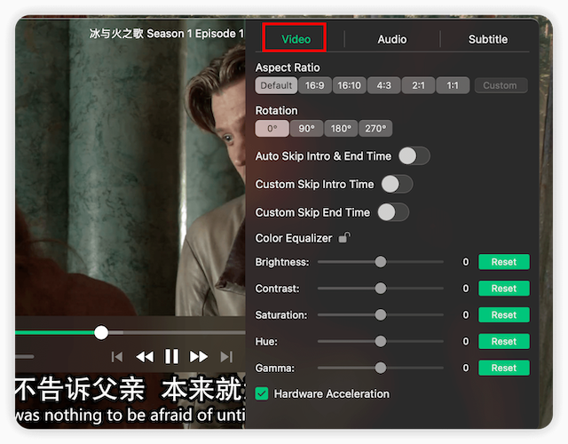Select the Video tab
Image resolution: width=568 pixels, height=444 pixels.
296,39
